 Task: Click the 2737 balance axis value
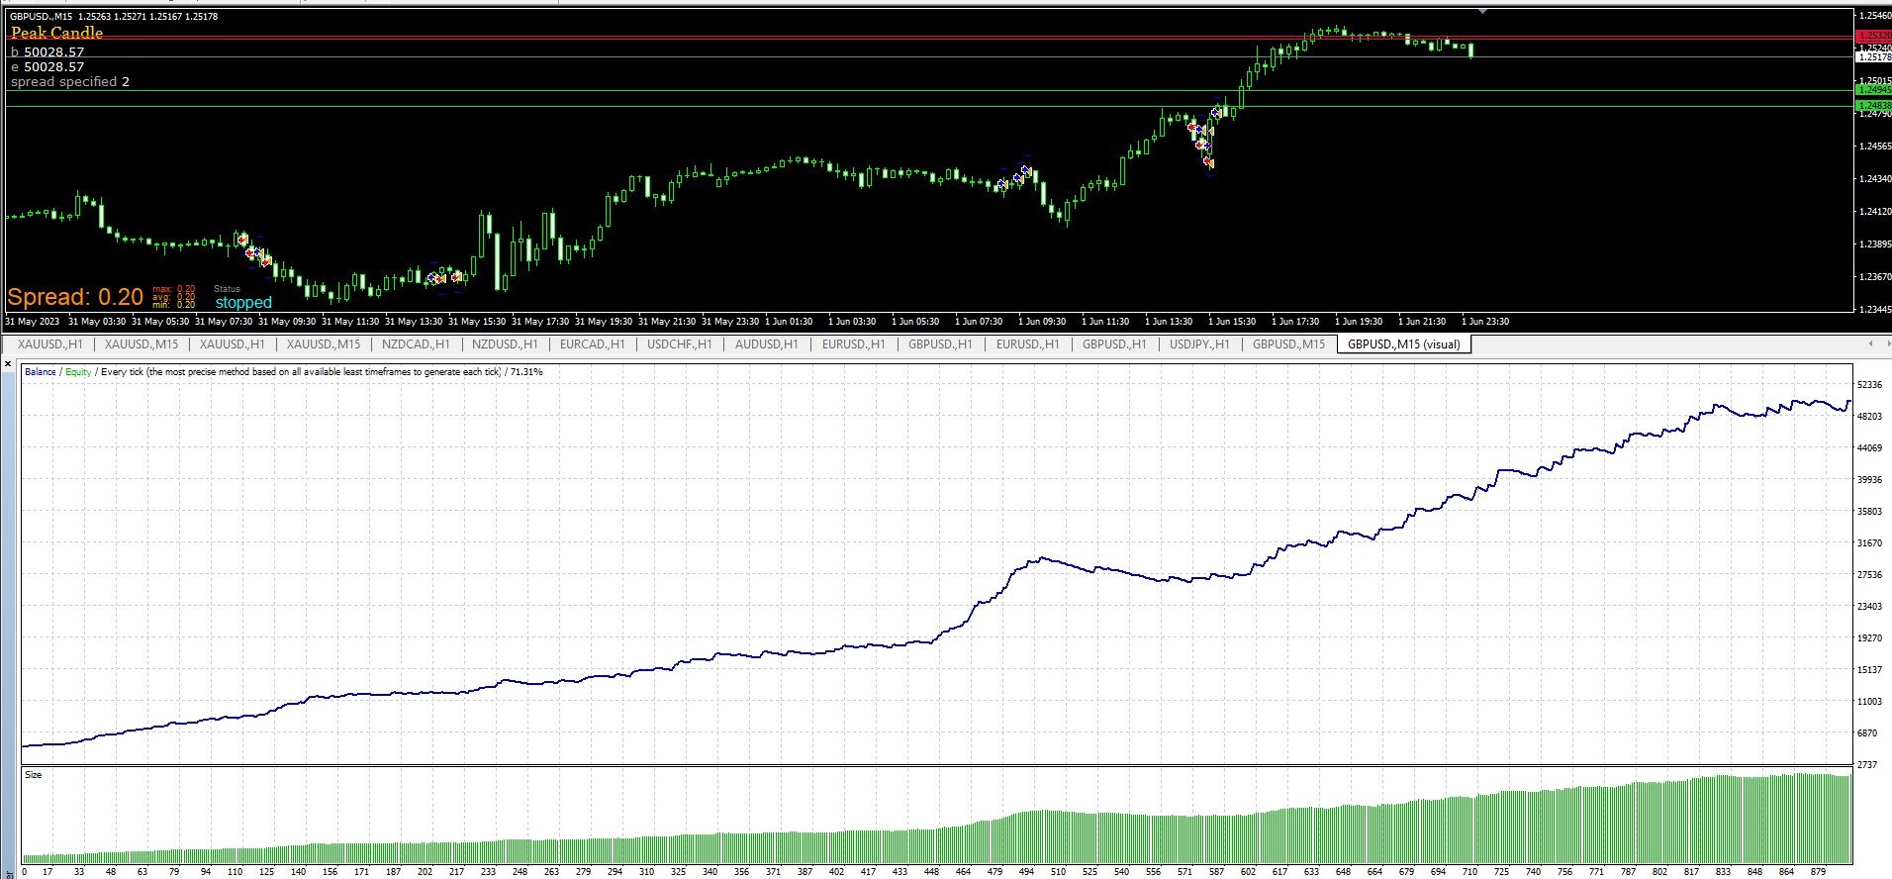point(1867,765)
